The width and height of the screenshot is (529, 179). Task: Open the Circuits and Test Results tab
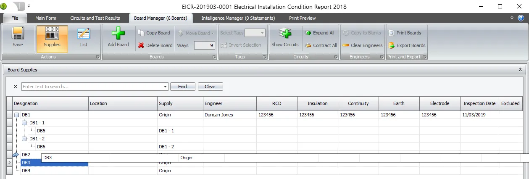point(95,18)
